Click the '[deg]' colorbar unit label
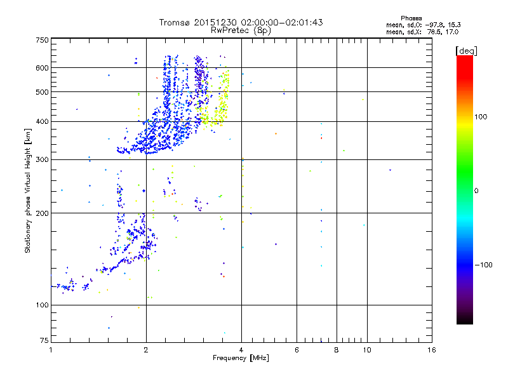The height and width of the screenshot is (381, 508). coord(466,51)
